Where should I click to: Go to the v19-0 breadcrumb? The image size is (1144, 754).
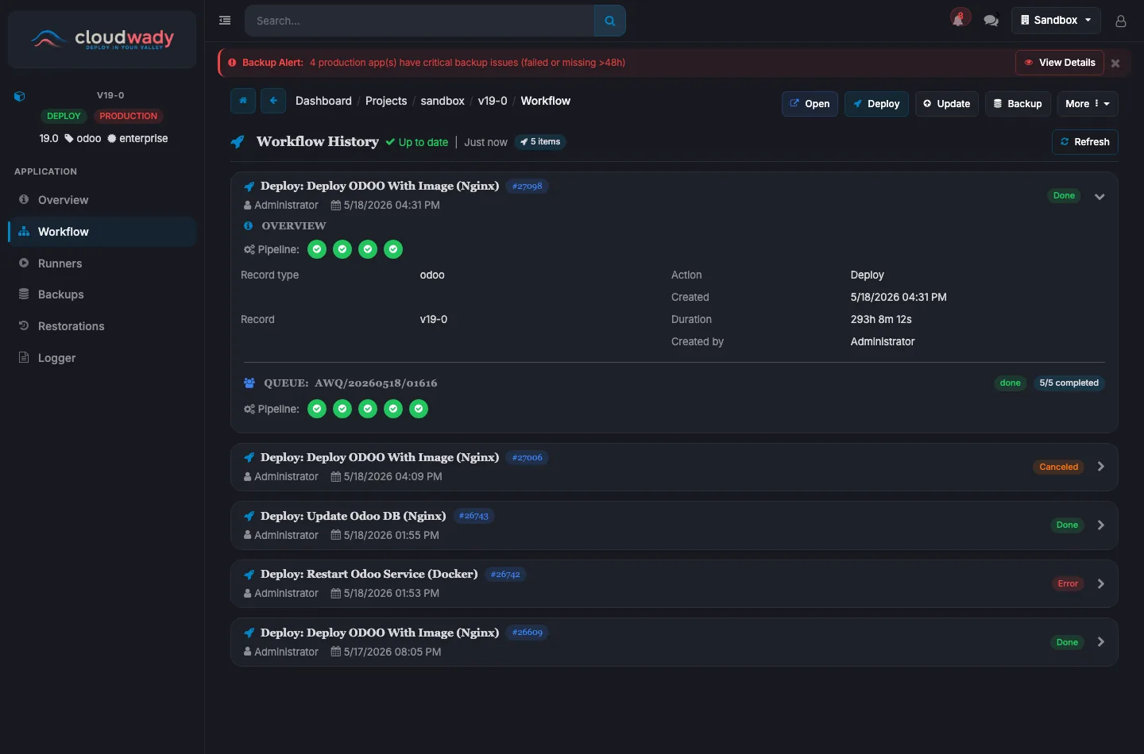pos(493,101)
